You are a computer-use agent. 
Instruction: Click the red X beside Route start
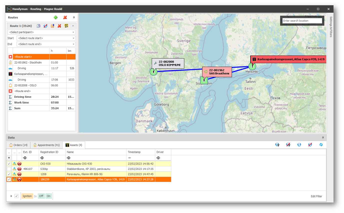tap(10, 57)
